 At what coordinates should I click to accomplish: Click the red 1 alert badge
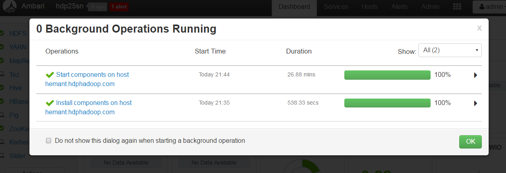pos(119,7)
